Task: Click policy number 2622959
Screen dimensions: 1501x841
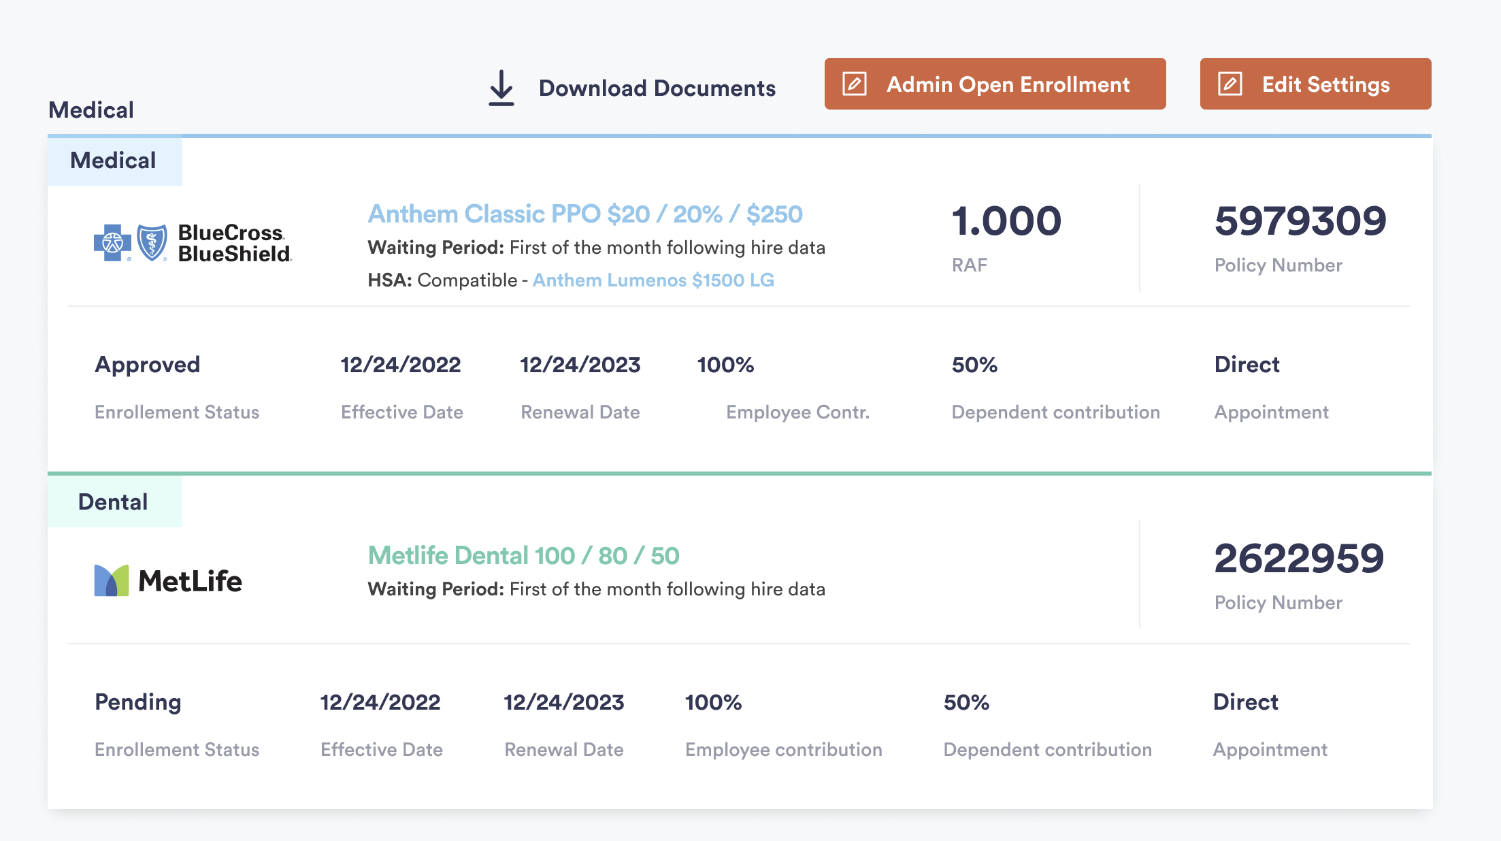Action: (1298, 558)
